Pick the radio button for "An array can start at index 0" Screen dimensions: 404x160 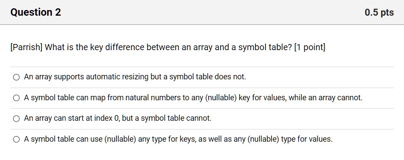coord(16,119)
